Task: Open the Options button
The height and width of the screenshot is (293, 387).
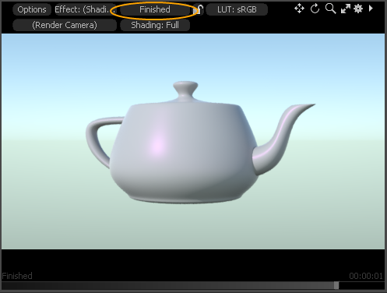Action: pos(32,9)
